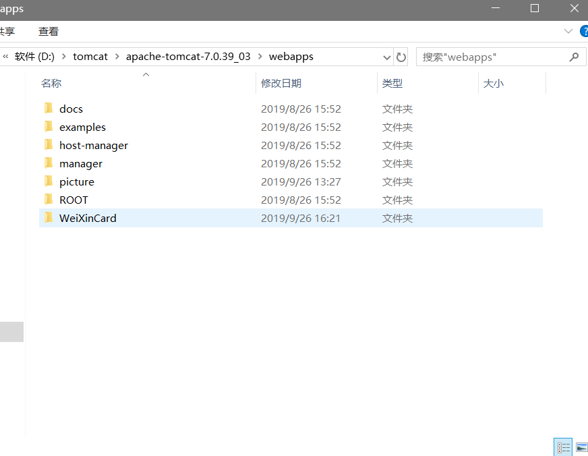Sort by the 修改日期 column header
The height and width of the screenshot is (456, 588).
[281, 83]
